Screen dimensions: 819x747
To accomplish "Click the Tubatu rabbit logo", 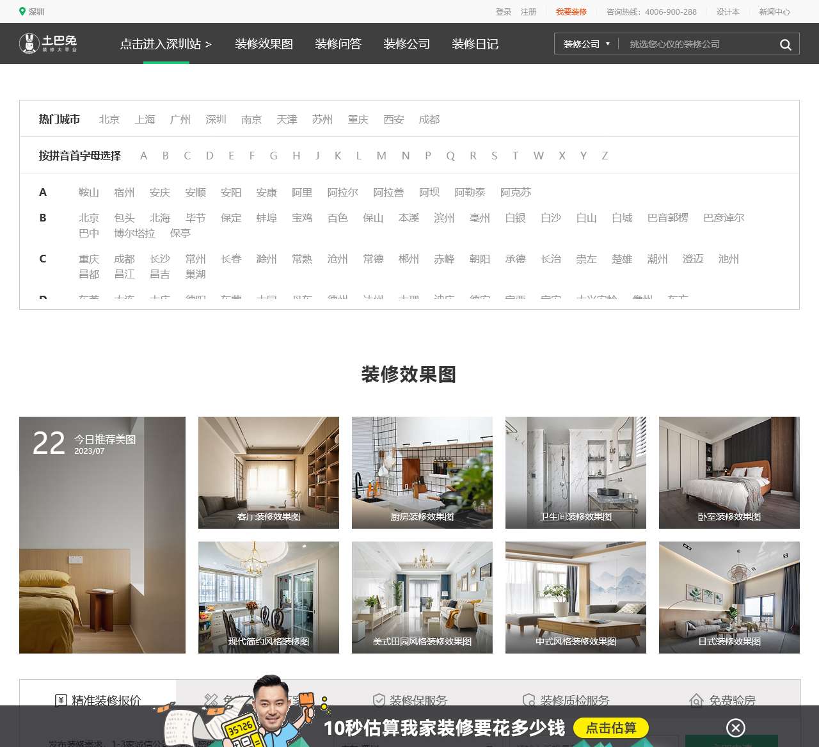I will [x=48, y=44].
